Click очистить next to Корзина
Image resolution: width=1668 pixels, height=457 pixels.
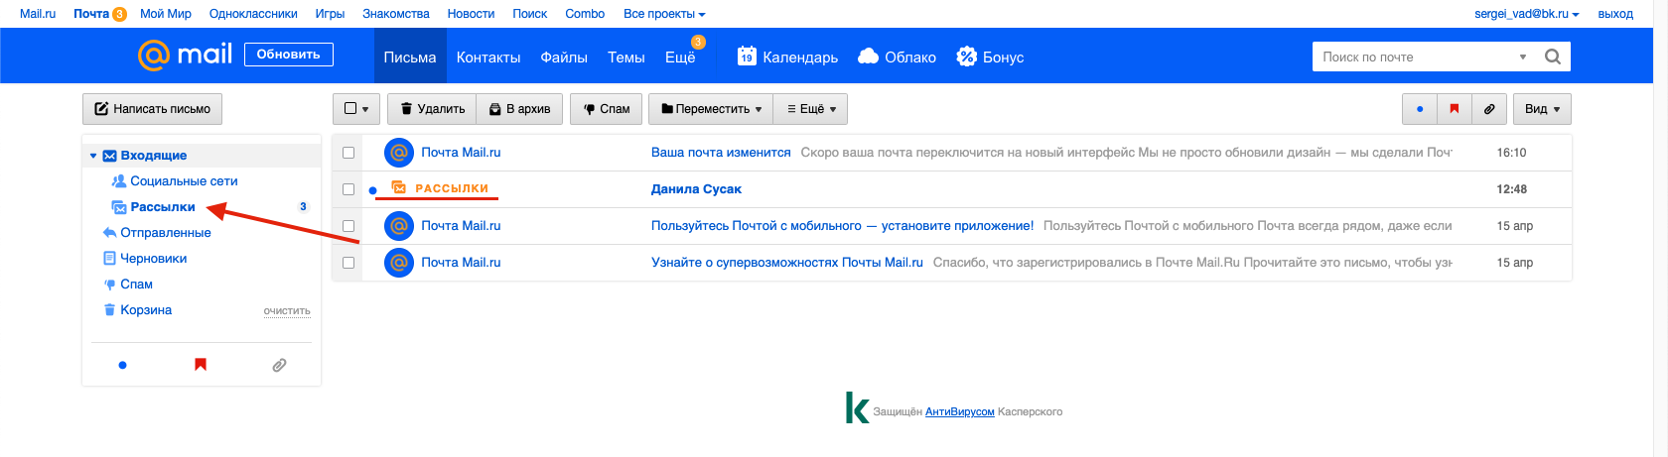coord(287,311)
